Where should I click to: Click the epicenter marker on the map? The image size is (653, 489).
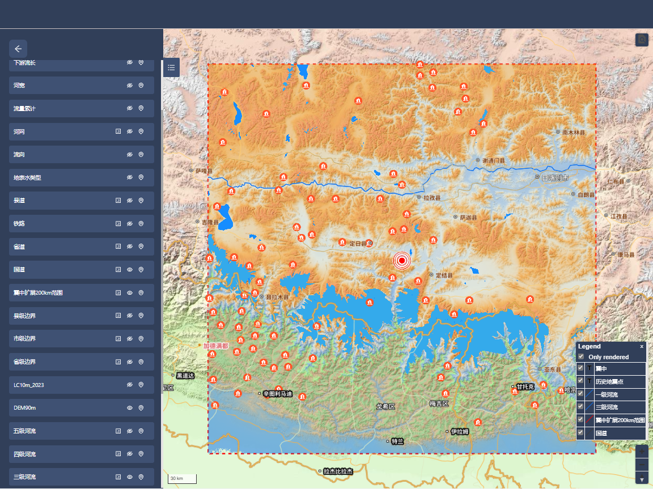[x=402, y=261]
